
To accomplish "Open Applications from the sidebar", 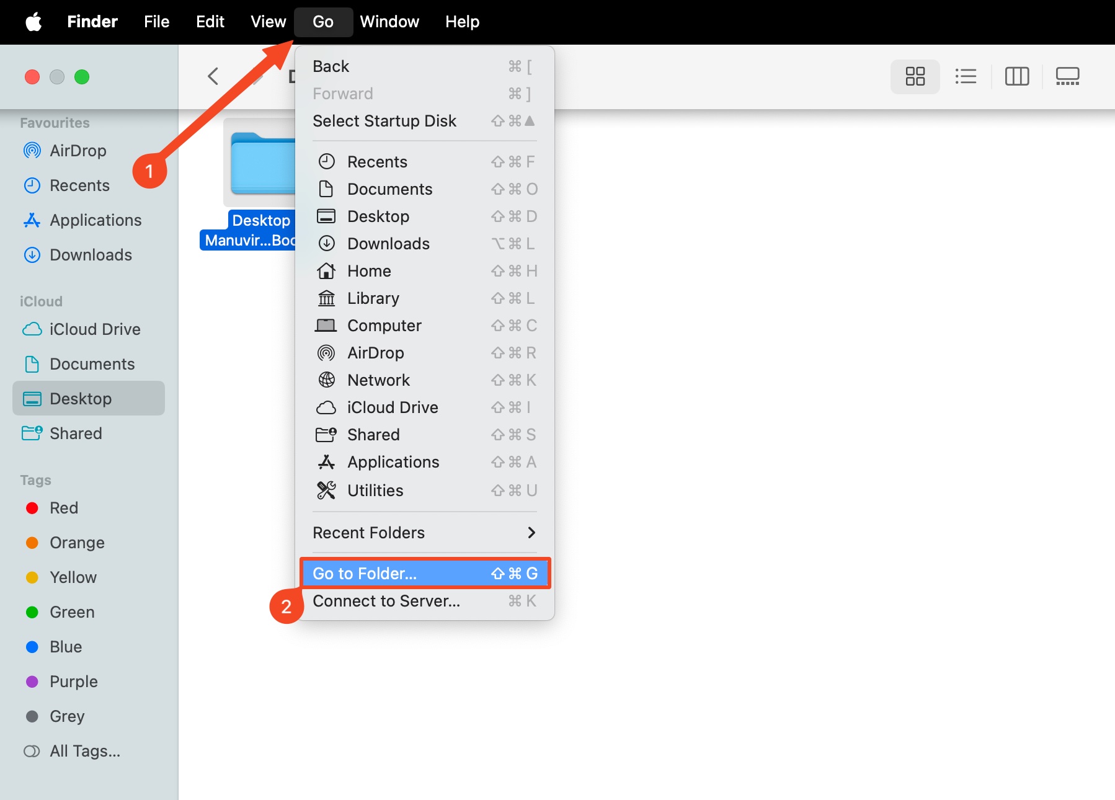I will [89, 220].
